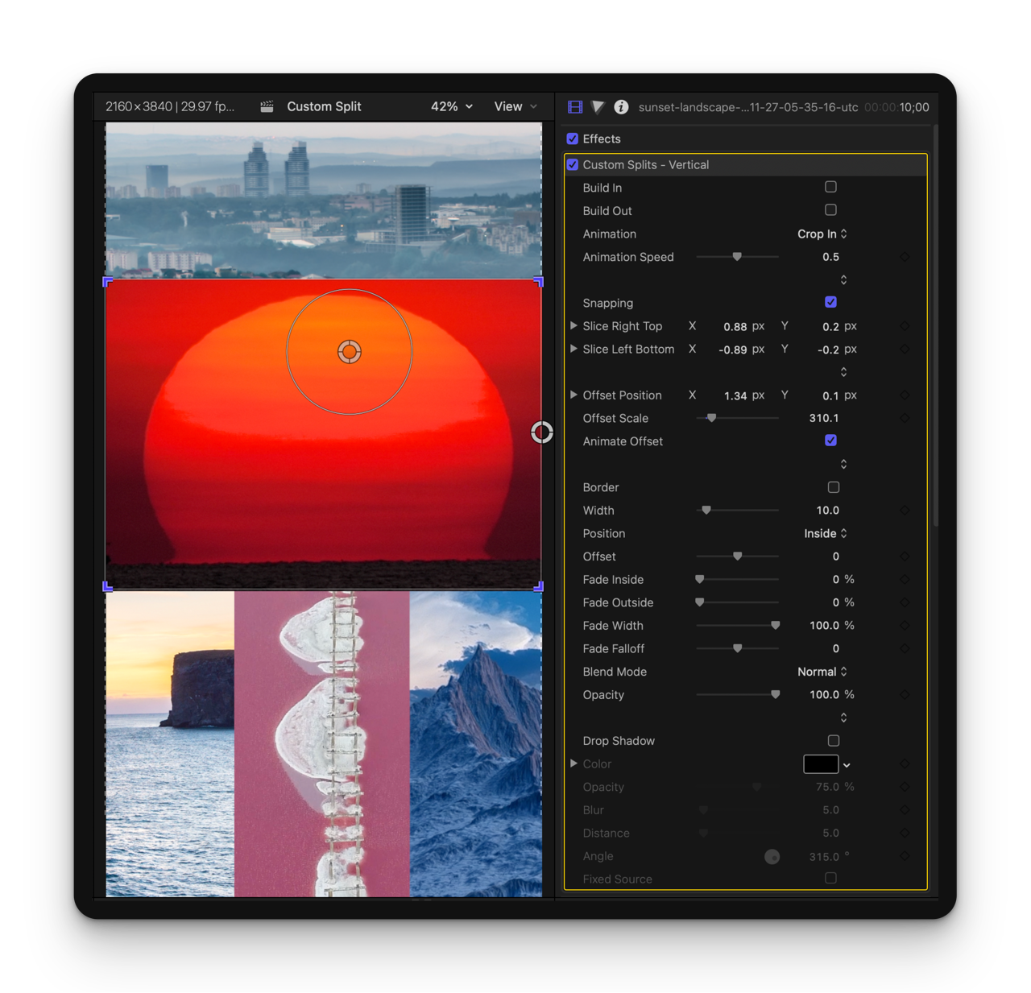Screen dimensions: 1031x993
Task: Add keyframe for Animation Speed
Action: (x=905, y=257)
